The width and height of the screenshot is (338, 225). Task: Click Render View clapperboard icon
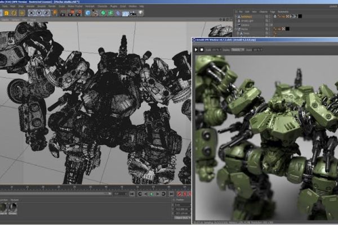63,13
